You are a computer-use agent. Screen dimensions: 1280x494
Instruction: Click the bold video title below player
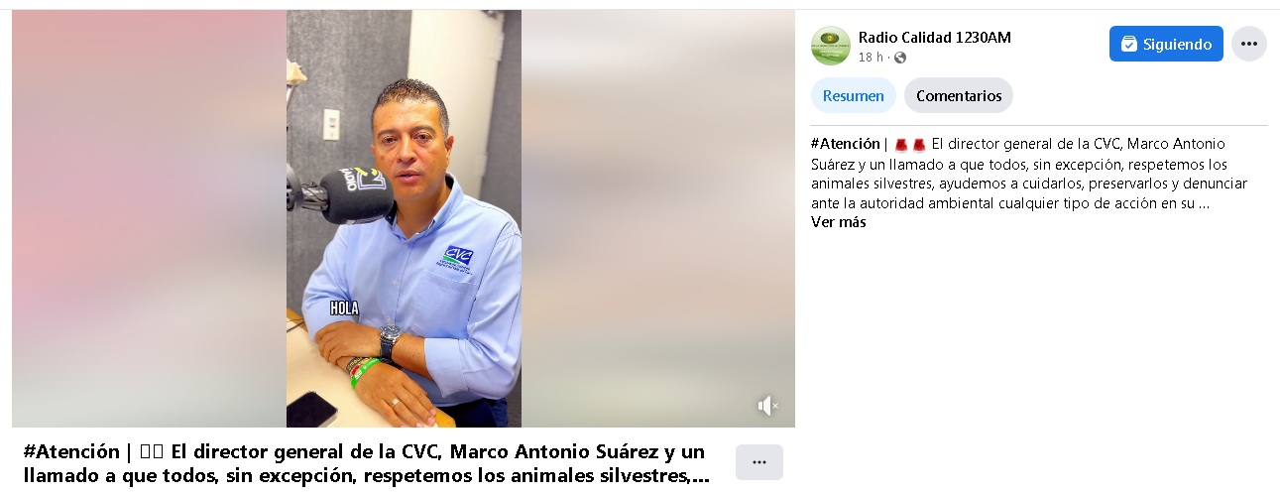tap(366, 463)
